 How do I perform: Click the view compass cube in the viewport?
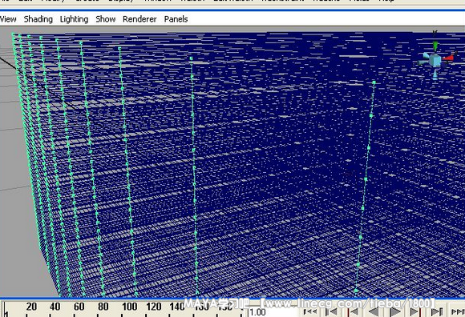435,60
